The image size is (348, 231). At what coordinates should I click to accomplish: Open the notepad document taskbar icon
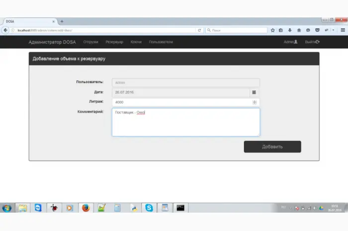(117, 208)
